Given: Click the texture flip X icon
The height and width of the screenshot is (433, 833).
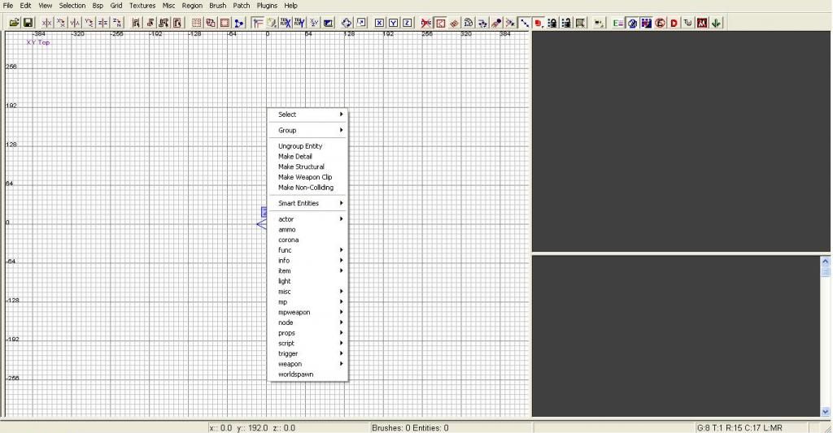Looking at the screenshot, I should (x=286, y=23).
